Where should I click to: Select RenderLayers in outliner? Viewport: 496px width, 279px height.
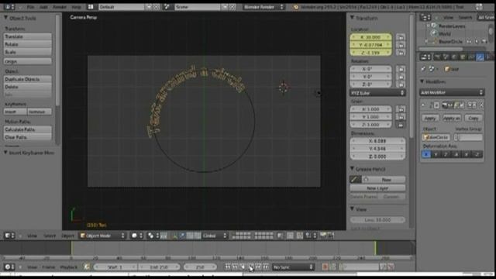coord(452,26)
